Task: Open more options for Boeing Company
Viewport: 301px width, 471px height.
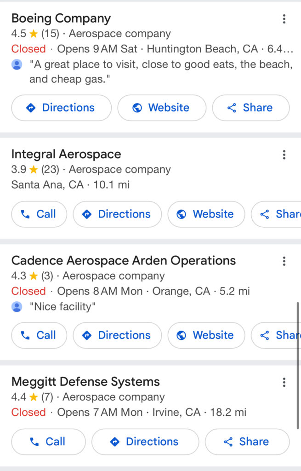Action: click(x=284, y=19)
